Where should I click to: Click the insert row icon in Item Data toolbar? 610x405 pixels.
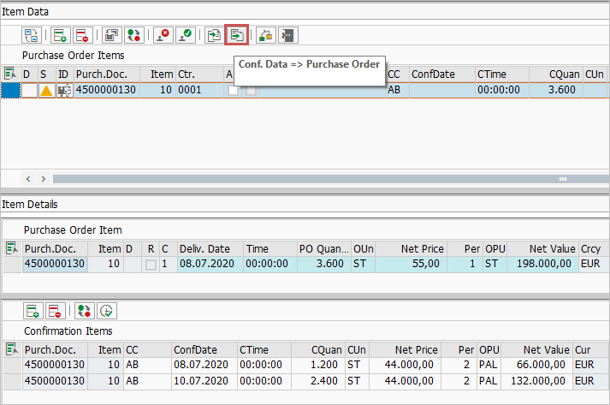pyautogui.click(x=59, y=35)
